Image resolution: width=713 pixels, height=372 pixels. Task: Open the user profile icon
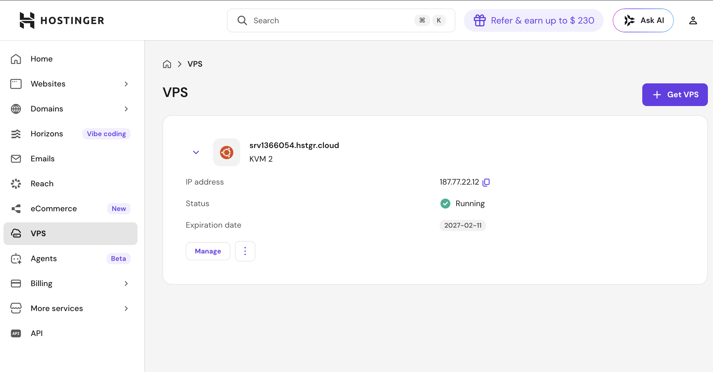(x=693, y=20)
